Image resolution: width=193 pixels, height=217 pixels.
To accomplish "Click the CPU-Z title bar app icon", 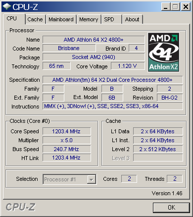I will (6, 6).
